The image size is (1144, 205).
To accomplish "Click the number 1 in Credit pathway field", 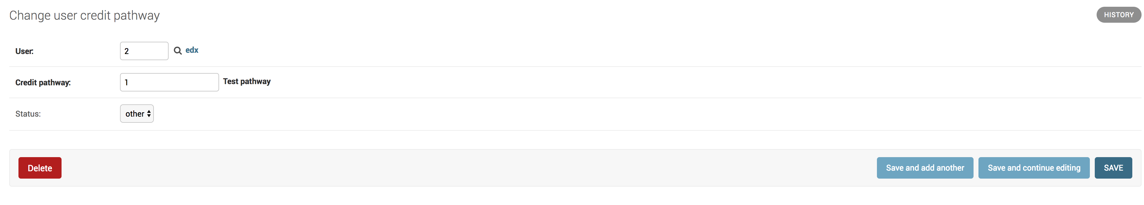I will click(x=126, y=83).
